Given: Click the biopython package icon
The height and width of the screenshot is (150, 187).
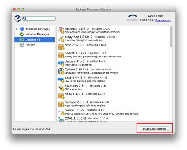Looking at the screenshot, I should 61,39.
